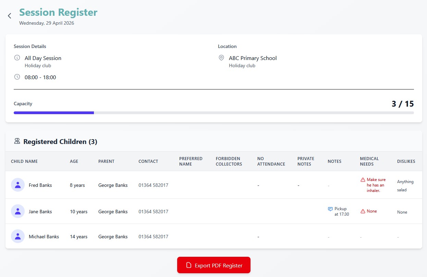Click the name Michael Banks in the table
Image resolution: width=427 pixels, height=277 pixels.
[44, 237]
